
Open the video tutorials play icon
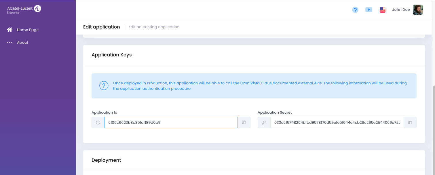(369, 10)
